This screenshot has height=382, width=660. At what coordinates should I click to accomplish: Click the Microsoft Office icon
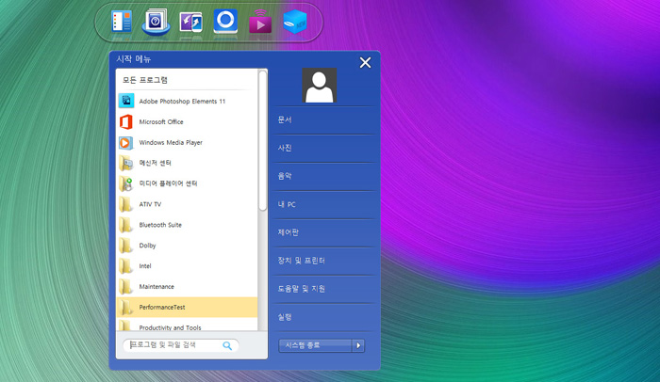126,122
